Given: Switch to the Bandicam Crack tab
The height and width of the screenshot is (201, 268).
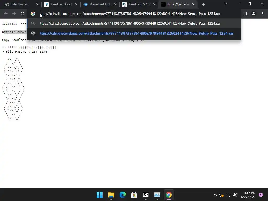Looking at the screenshot, I should click(x=61, y=4).
